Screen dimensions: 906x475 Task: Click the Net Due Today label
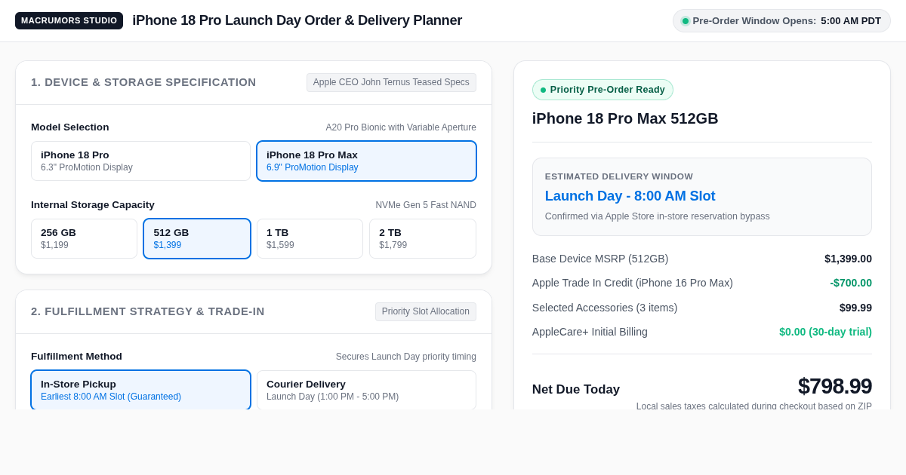click(576, 390)
